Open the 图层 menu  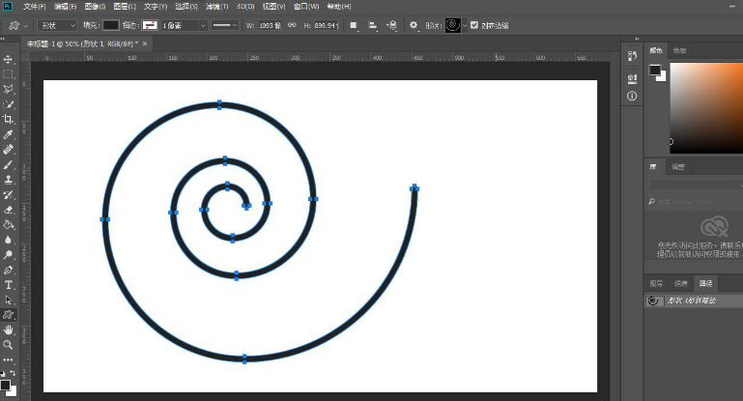click(125, 7)
